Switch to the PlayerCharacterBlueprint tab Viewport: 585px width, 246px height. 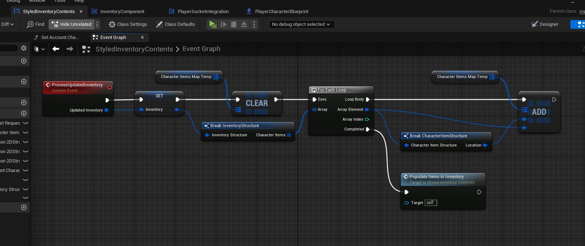[x=278, y=11]
